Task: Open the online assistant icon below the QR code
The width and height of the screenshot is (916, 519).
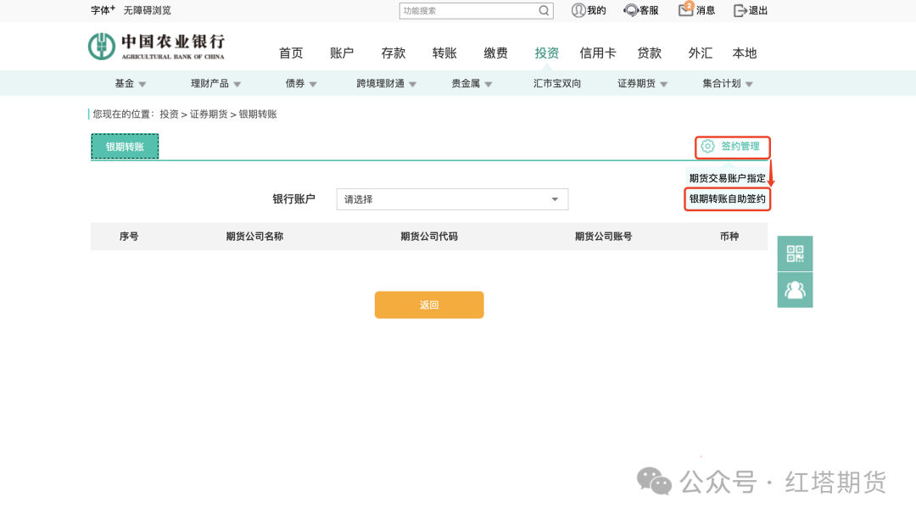Action: [x=795, y=289]
